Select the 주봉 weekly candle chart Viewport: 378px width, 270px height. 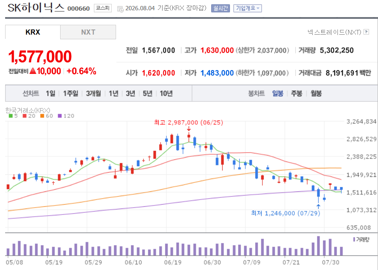[297, 93]
